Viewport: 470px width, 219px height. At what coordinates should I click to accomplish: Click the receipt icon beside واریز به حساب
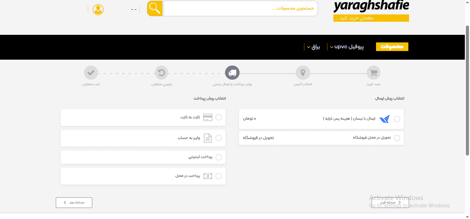click(207, 138)
